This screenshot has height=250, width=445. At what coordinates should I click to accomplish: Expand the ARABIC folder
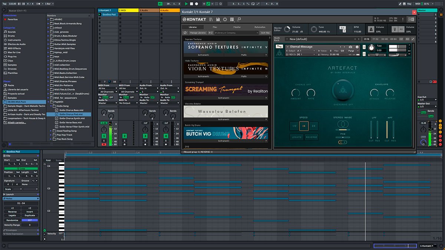49,19
